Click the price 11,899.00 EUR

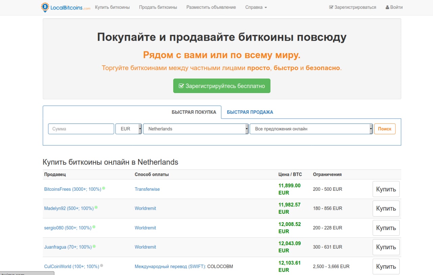click(290, 189)
